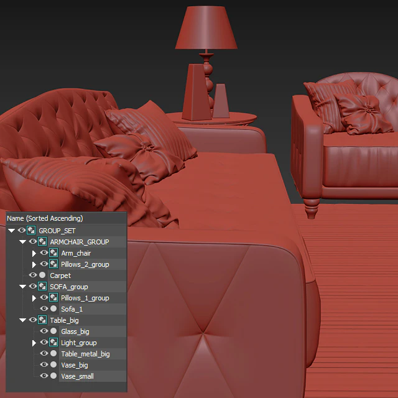The height and width of the screenshot is (398, 398).
Task: Select the Pillows_1_group label
Action: pyautogui.click(x=85, y=298)
